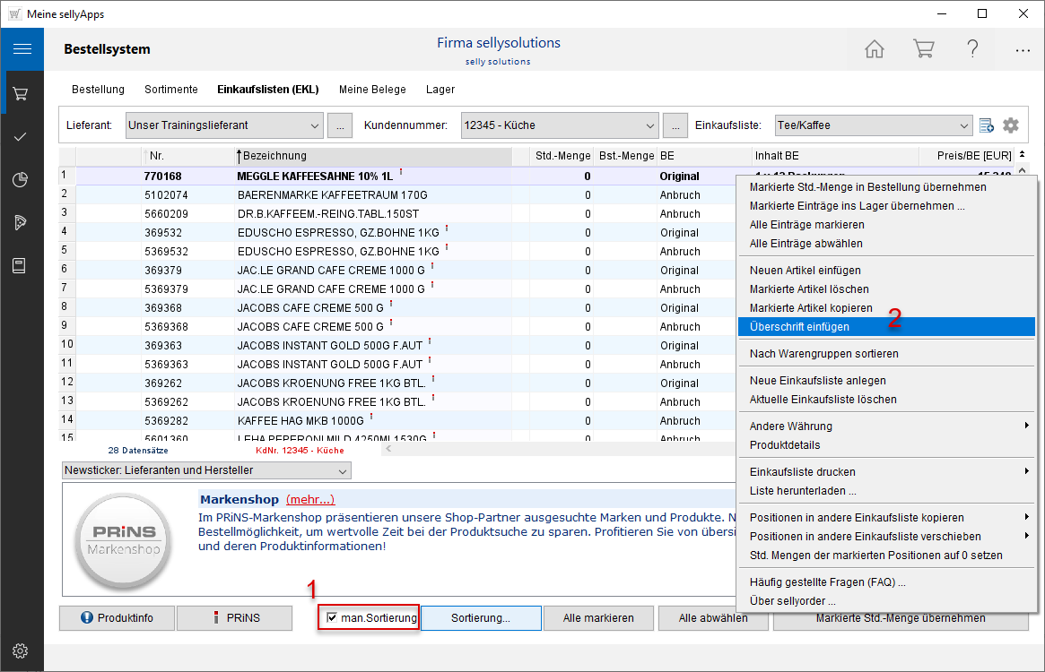This screenshot has height=672, width=1045.
Task: Open the pie chart statistics icon
Action: 22,179
